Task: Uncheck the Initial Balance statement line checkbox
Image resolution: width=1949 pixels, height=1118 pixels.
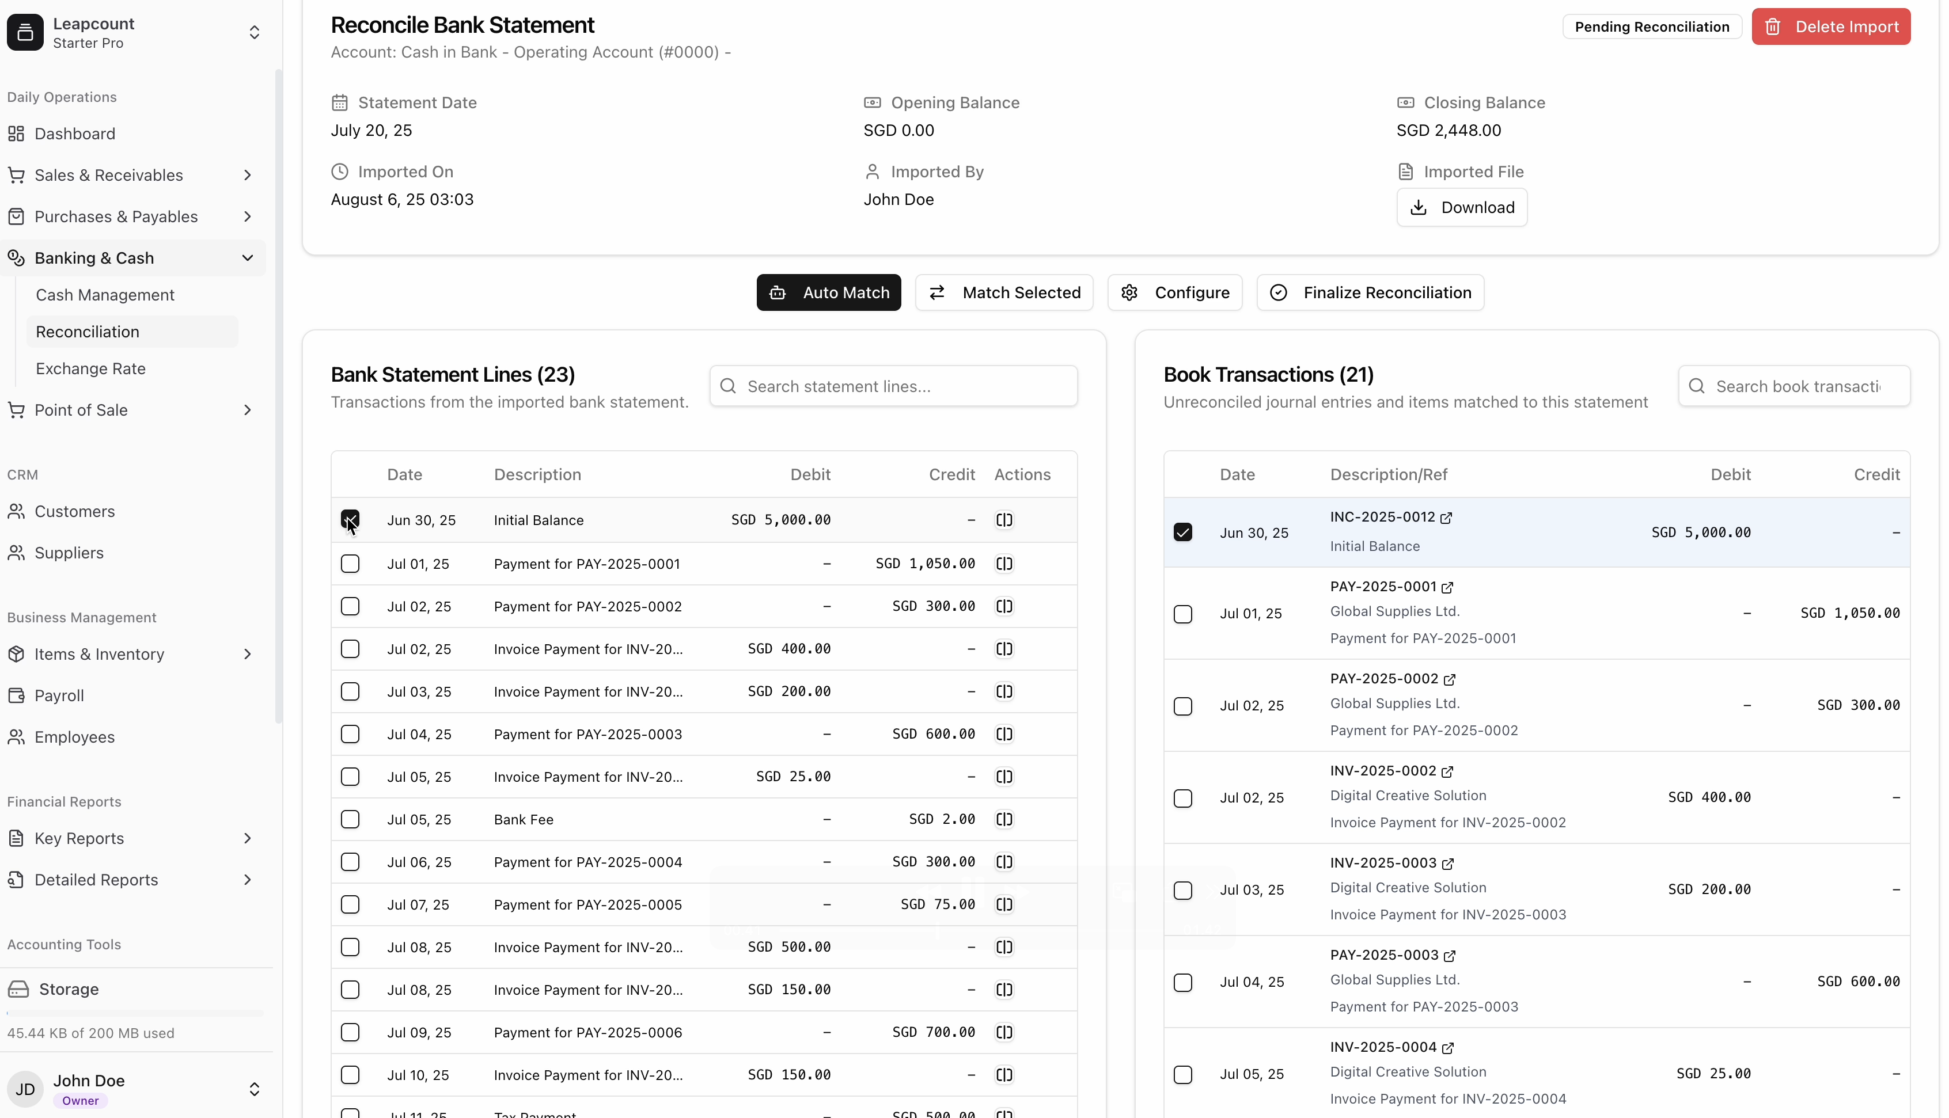Action: 350,520
